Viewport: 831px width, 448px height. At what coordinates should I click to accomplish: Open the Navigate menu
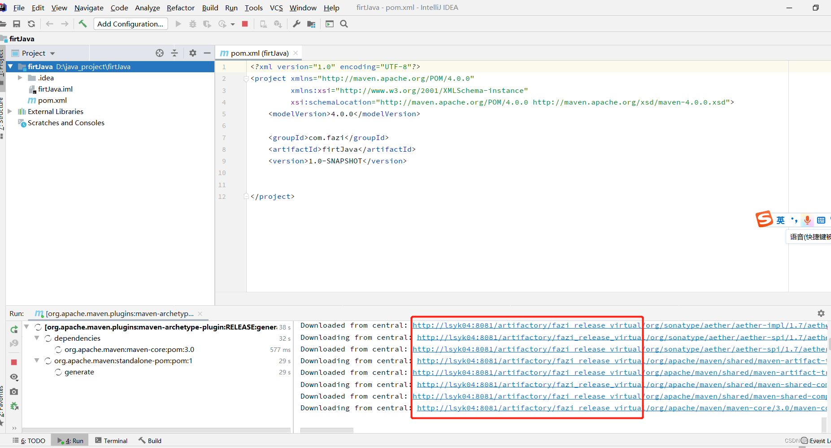pyautogui.click(x=89, y=8)
